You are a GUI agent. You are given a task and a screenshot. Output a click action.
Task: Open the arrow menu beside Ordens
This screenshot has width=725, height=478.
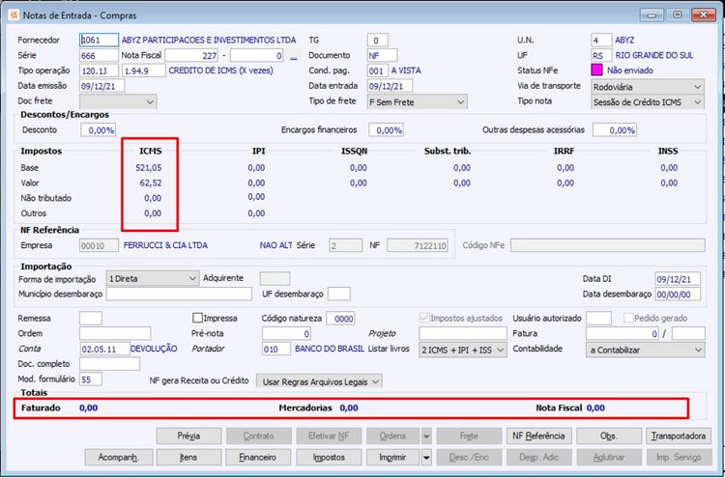tap(427, 436)
